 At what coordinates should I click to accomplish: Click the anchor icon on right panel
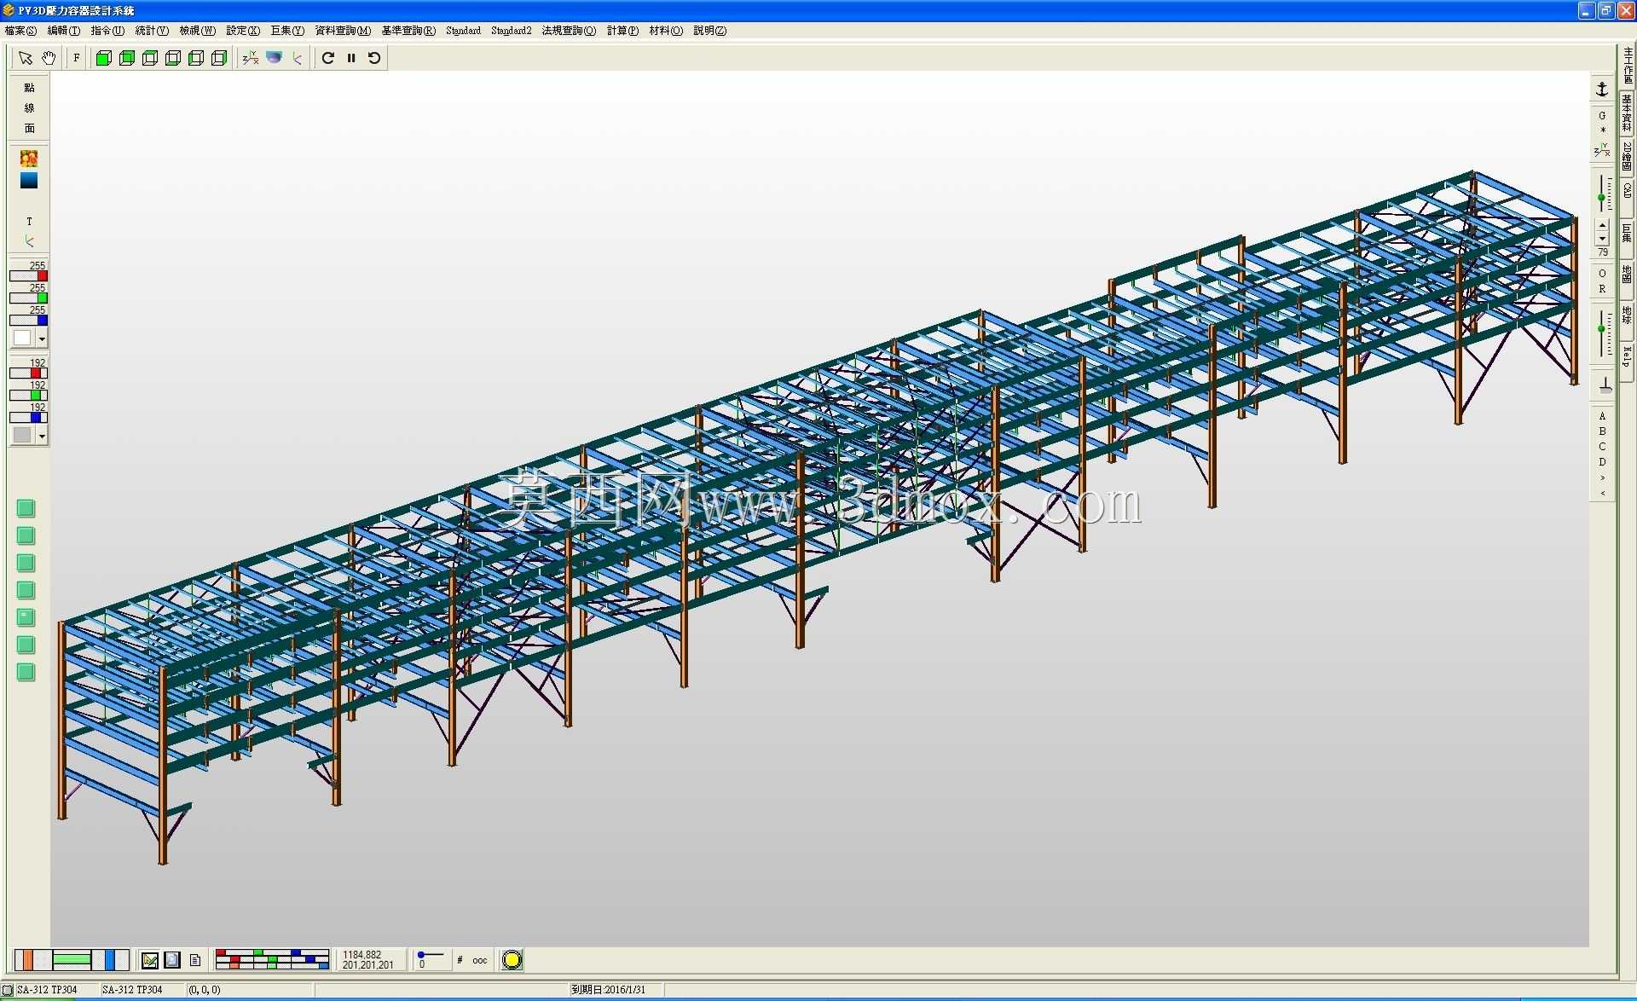[x=1601, y=90]
